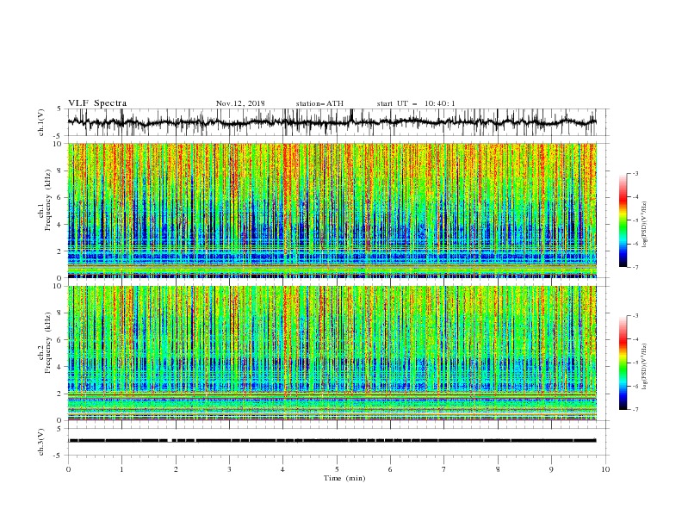This screenshot has height=527, width=682.
Task: Click the time axis tick label '1'
Action: click(121, 469)
